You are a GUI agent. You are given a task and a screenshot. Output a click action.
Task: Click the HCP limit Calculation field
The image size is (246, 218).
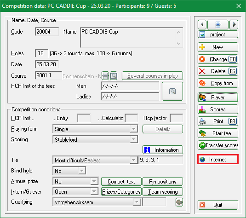point(132,118)
